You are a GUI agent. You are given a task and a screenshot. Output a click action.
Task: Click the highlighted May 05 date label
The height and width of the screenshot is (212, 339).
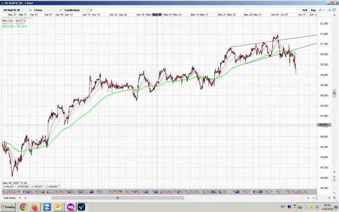(x=157, y=15)
